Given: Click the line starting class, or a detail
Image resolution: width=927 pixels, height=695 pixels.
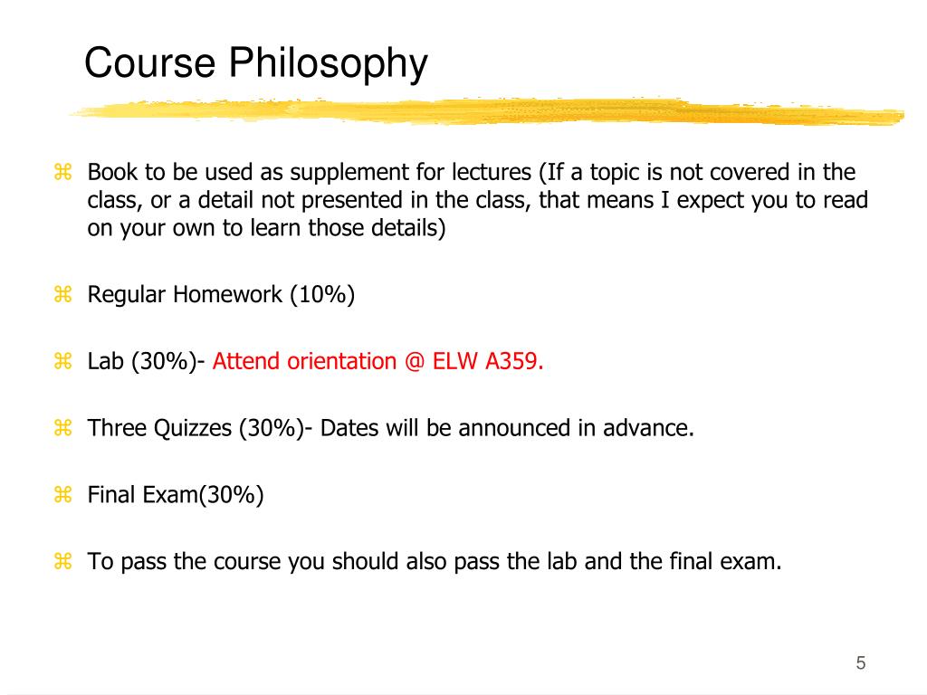Looking at the screenshot, I should [478, 200].
